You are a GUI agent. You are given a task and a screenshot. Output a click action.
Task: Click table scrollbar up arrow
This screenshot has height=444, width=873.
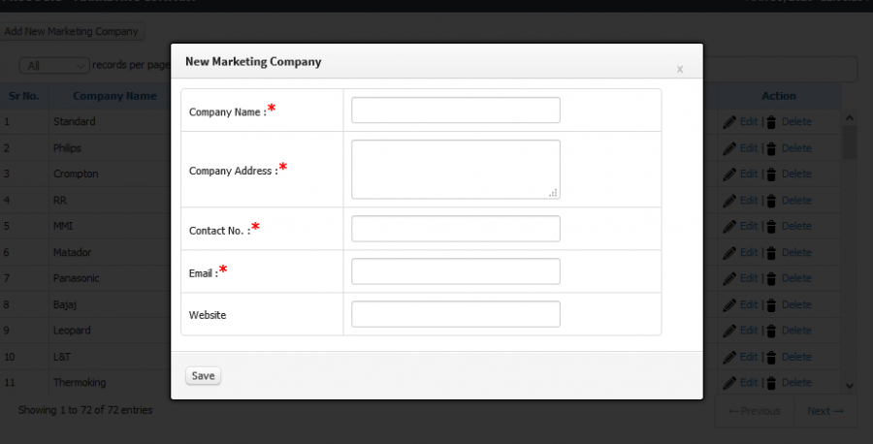point(849,118)
